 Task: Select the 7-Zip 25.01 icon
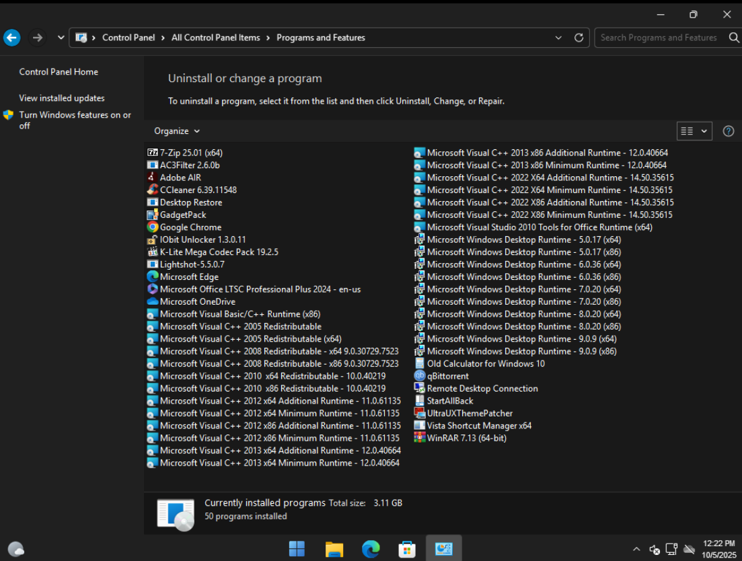pyautogui.click(x=153, y=153)
